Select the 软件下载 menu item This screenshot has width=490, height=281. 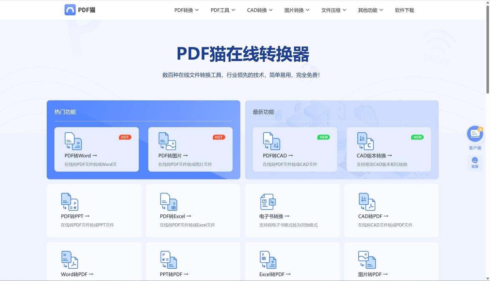404,10
